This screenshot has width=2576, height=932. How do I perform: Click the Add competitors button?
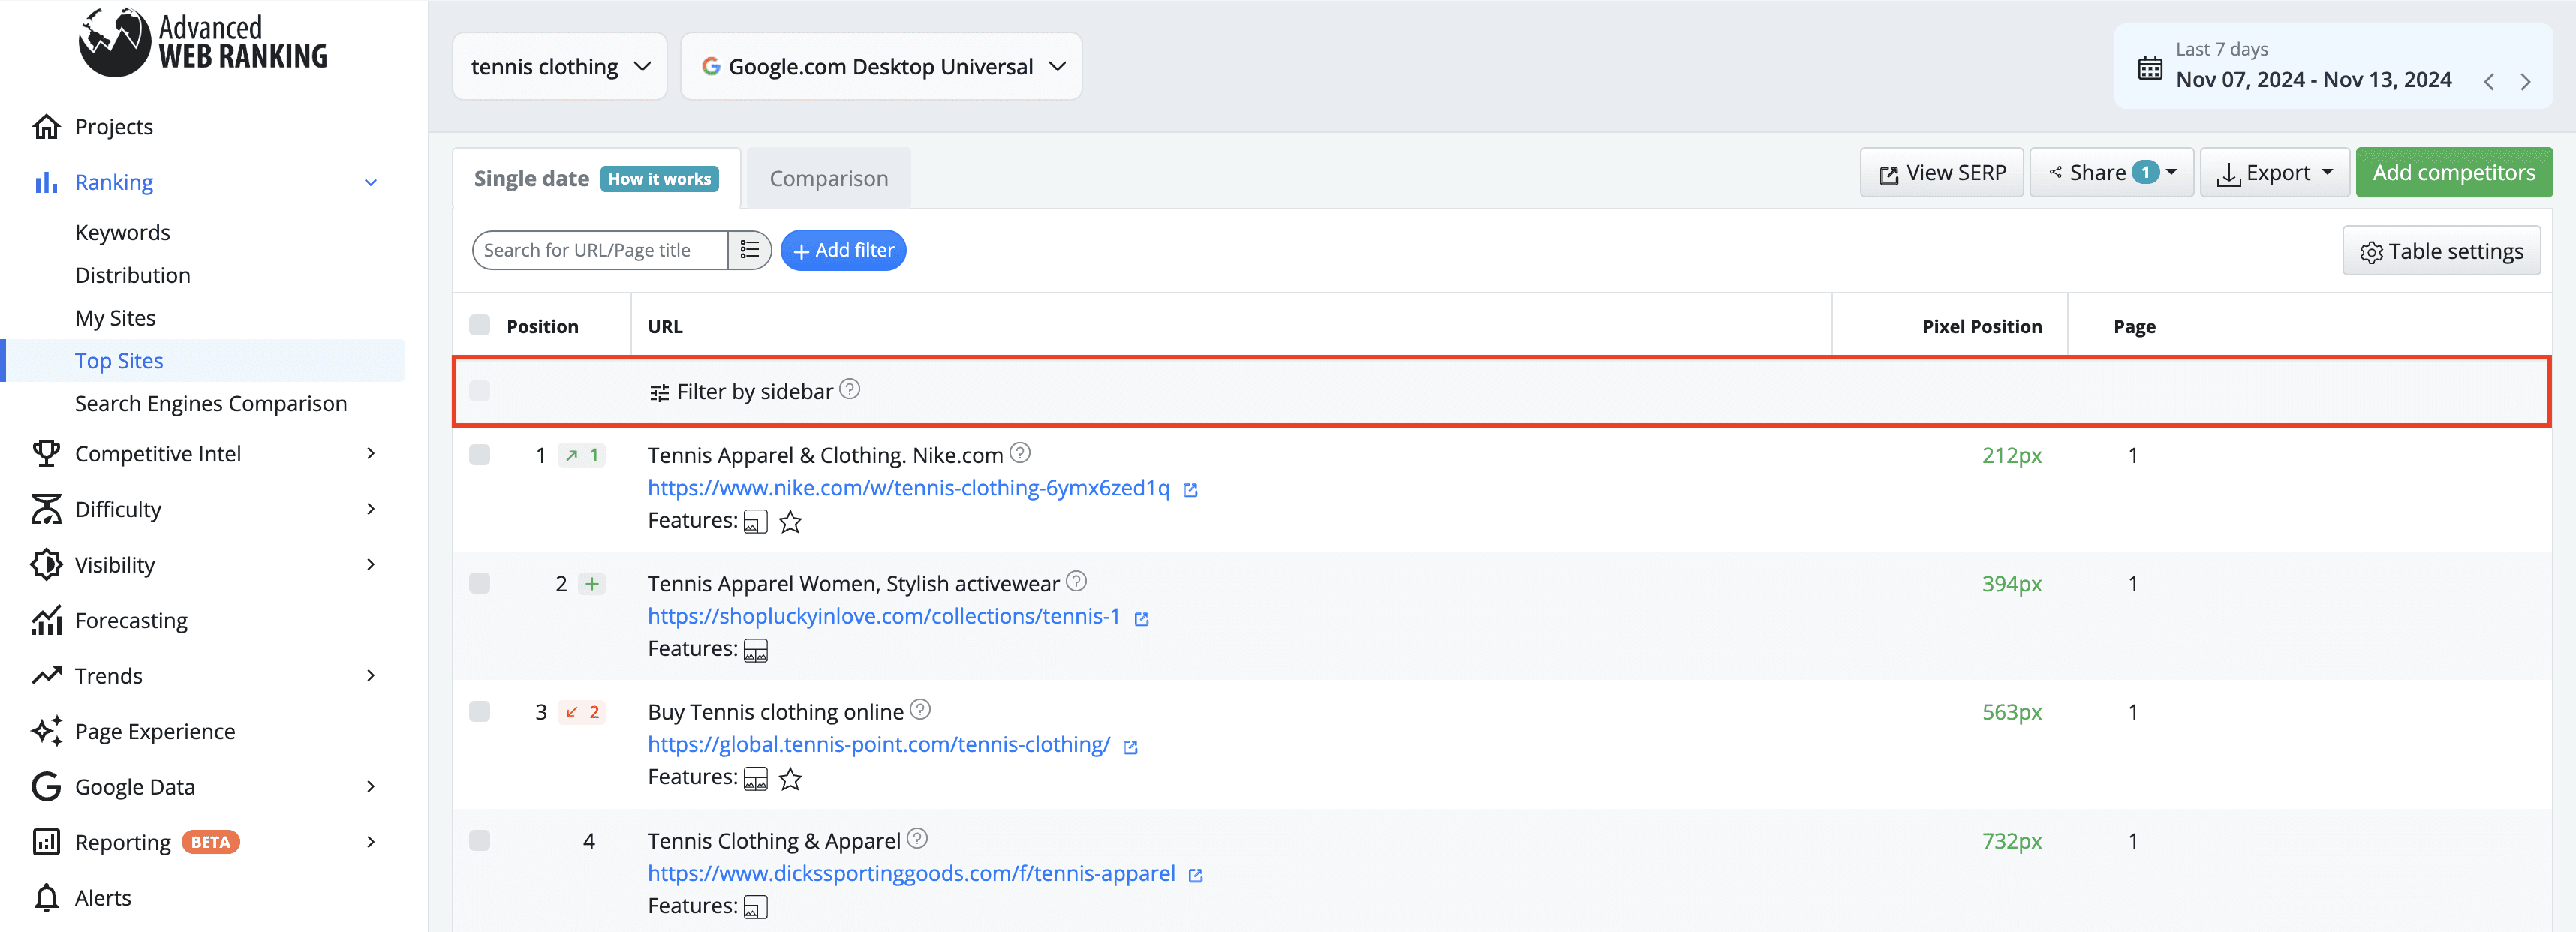pos(2453,172)
